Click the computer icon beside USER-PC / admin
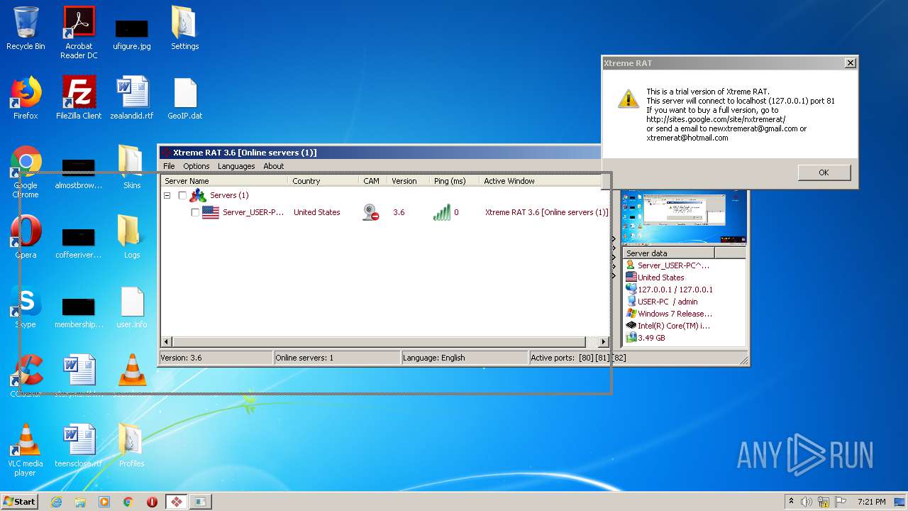 631,302
